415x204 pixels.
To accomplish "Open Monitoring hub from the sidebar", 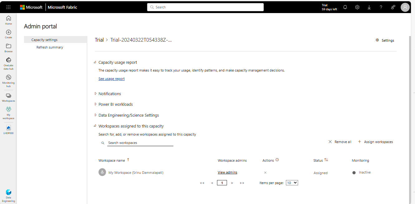I will pos(8,81).
